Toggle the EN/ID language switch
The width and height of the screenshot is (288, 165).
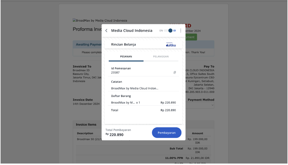coord(168,30)
